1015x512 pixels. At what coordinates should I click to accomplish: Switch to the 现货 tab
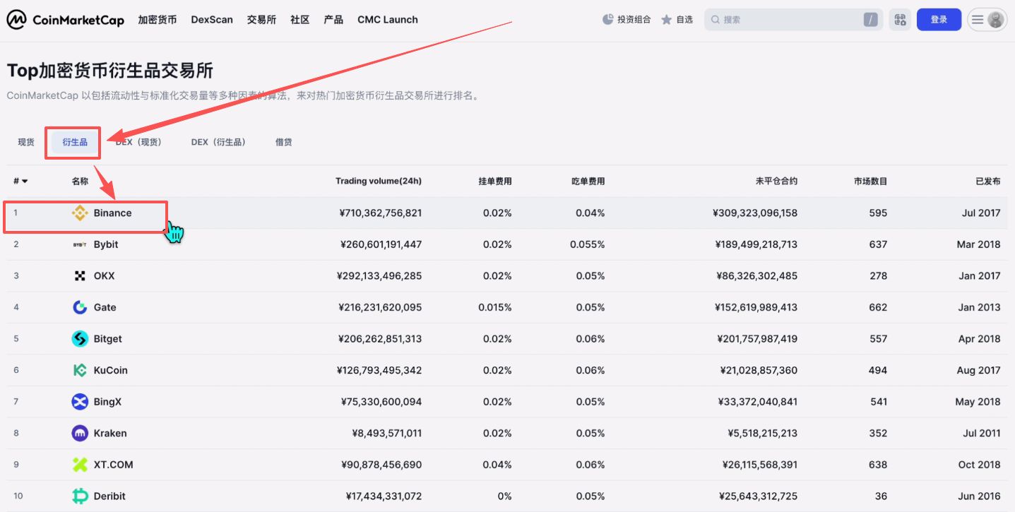pos(25,141)
